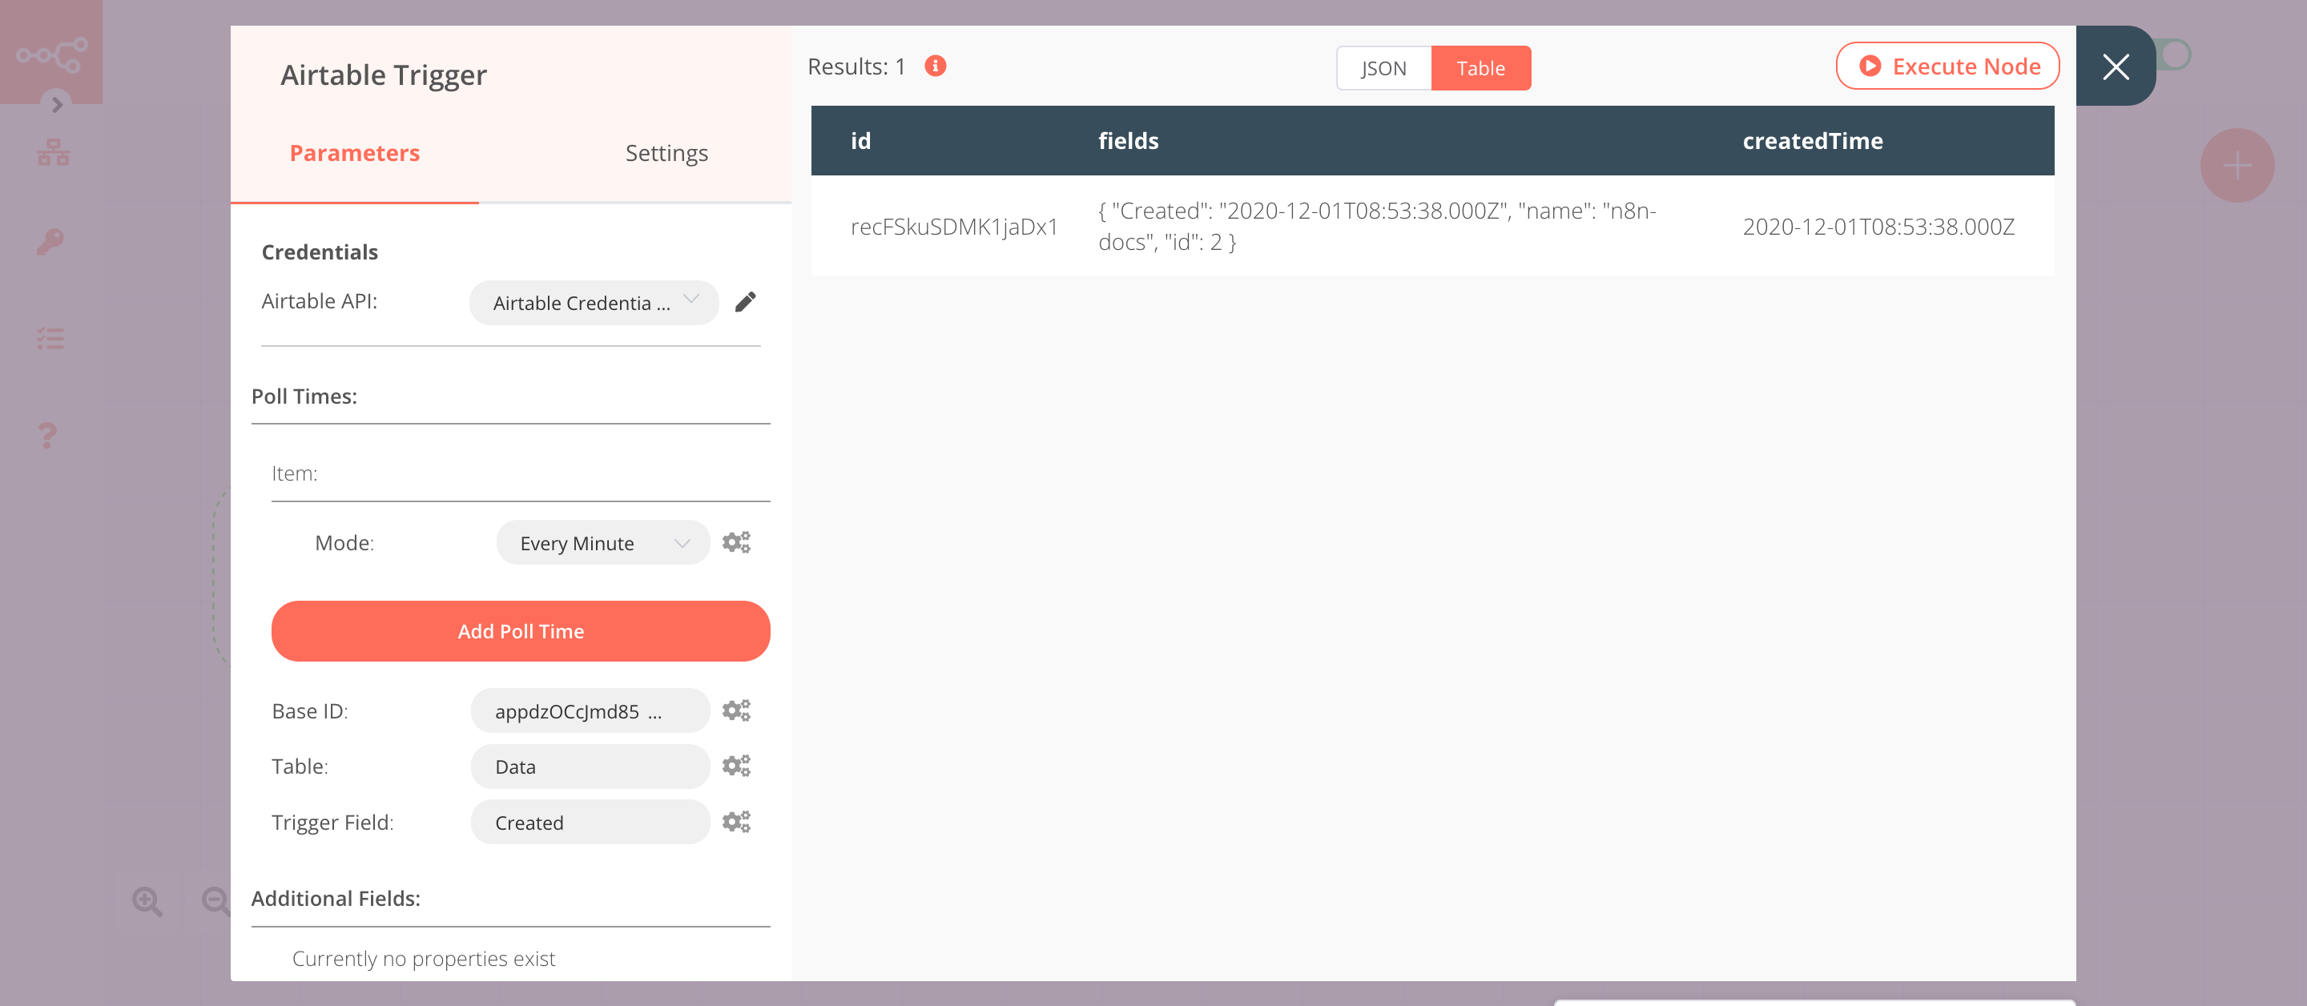Click the Base ID settings gear icon
This screenshot has height=1006, width=2307.
[x=735, y=712]
